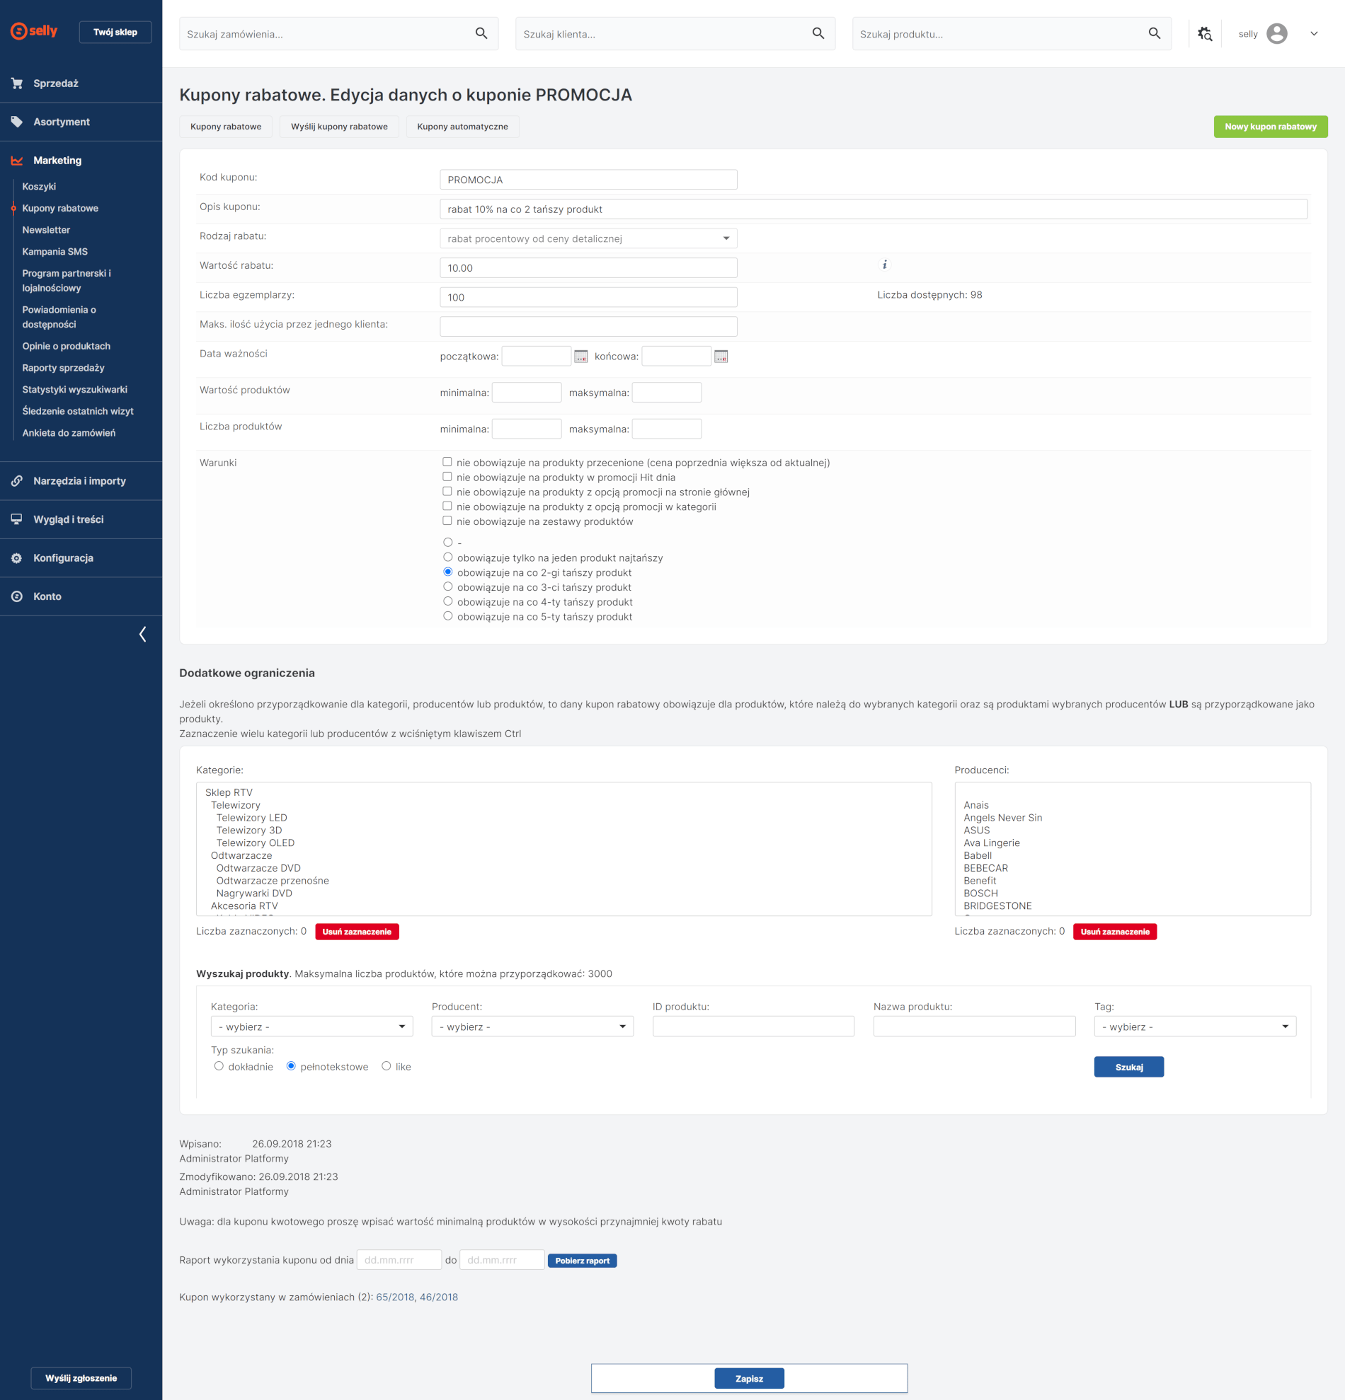The image size is (1345, 1400).
Task: Click the Selly logo
Action: pos(33,30)
